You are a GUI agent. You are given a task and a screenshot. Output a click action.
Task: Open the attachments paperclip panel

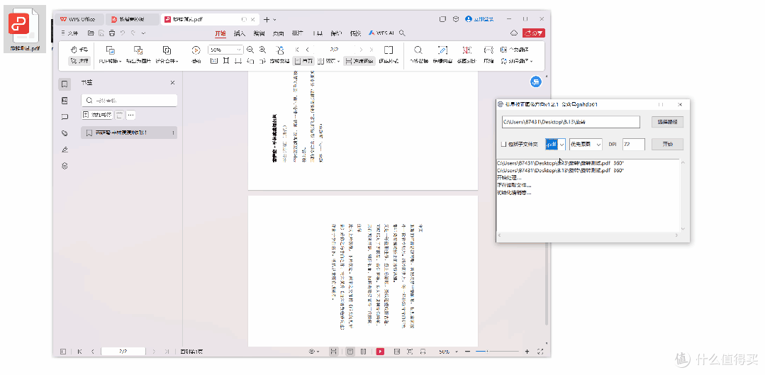[x=65, y=133]
